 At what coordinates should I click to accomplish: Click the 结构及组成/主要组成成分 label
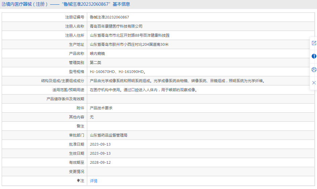tap(63, 81)
